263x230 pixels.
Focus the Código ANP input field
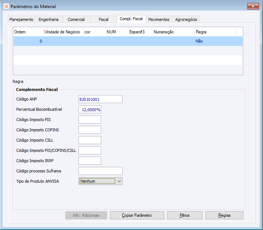pos(100,99)
